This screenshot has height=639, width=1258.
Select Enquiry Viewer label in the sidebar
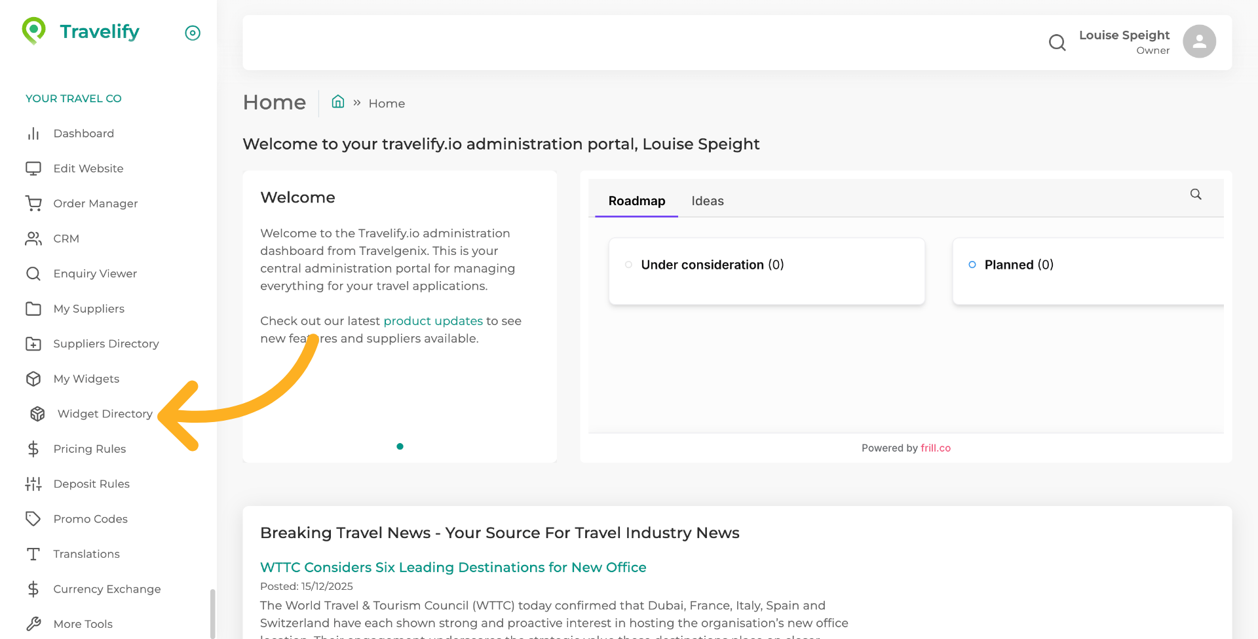click(x=95, y=274)
